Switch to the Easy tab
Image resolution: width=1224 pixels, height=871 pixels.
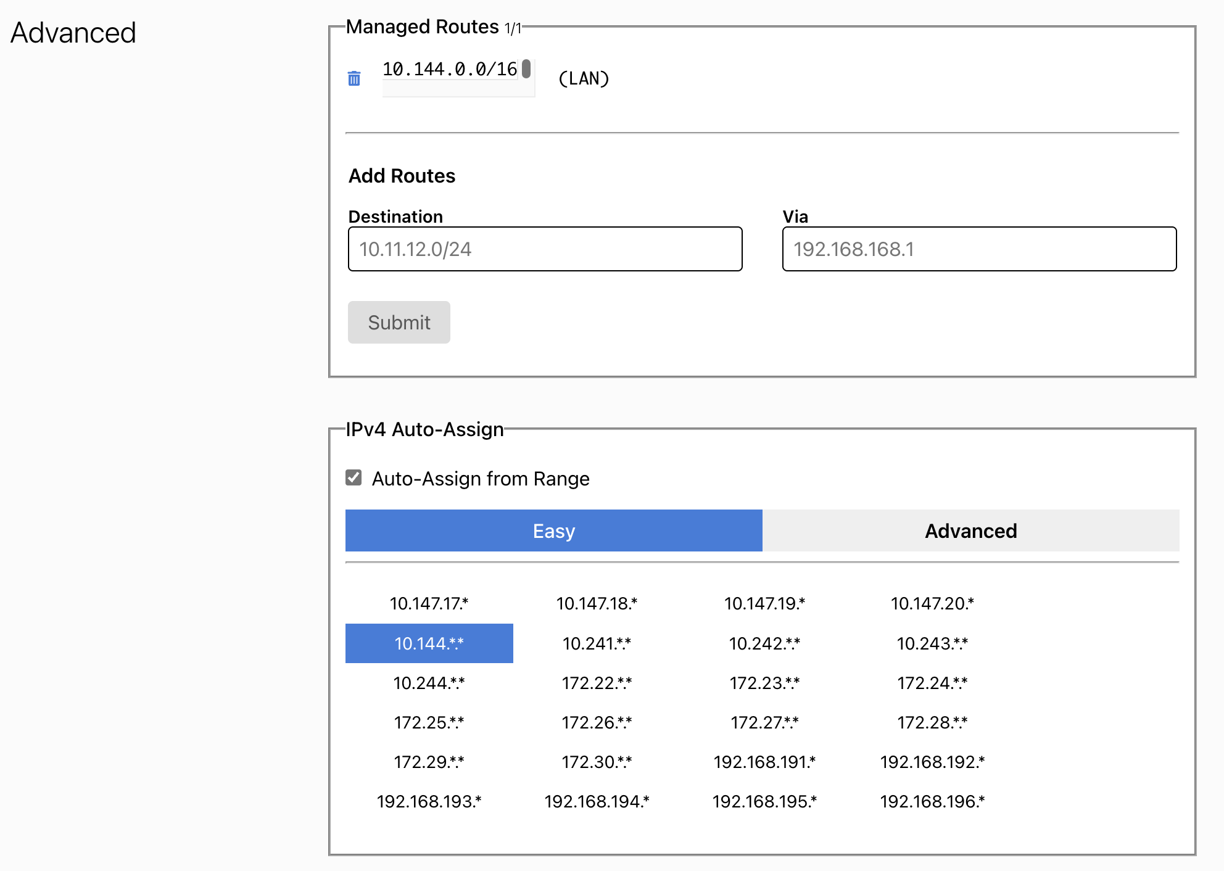[553, 530]
